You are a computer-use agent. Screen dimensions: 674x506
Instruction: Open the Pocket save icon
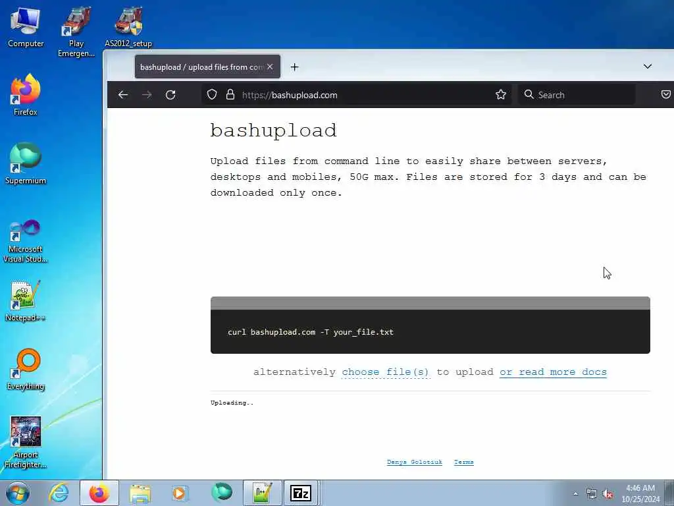666,95
